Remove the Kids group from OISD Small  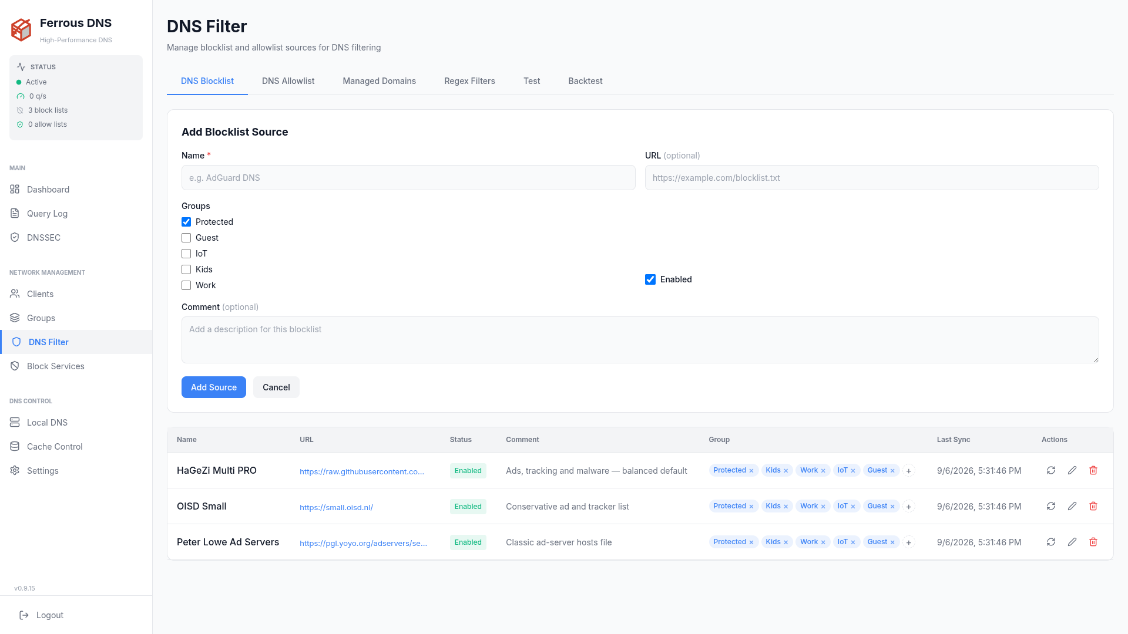(x=786, y=507)
